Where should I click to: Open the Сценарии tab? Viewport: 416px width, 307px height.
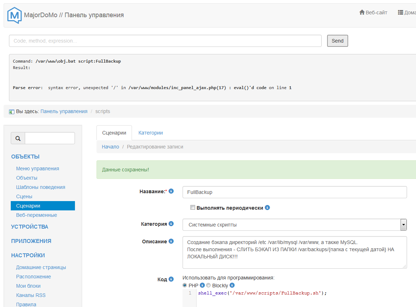(114, 133)
